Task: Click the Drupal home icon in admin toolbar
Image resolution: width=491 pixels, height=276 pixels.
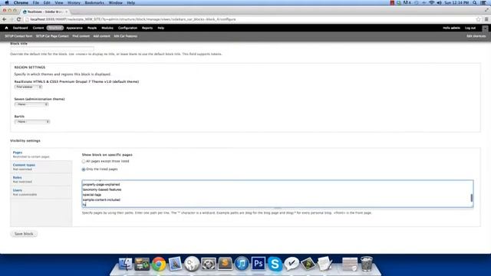Action: click(6, 28)
